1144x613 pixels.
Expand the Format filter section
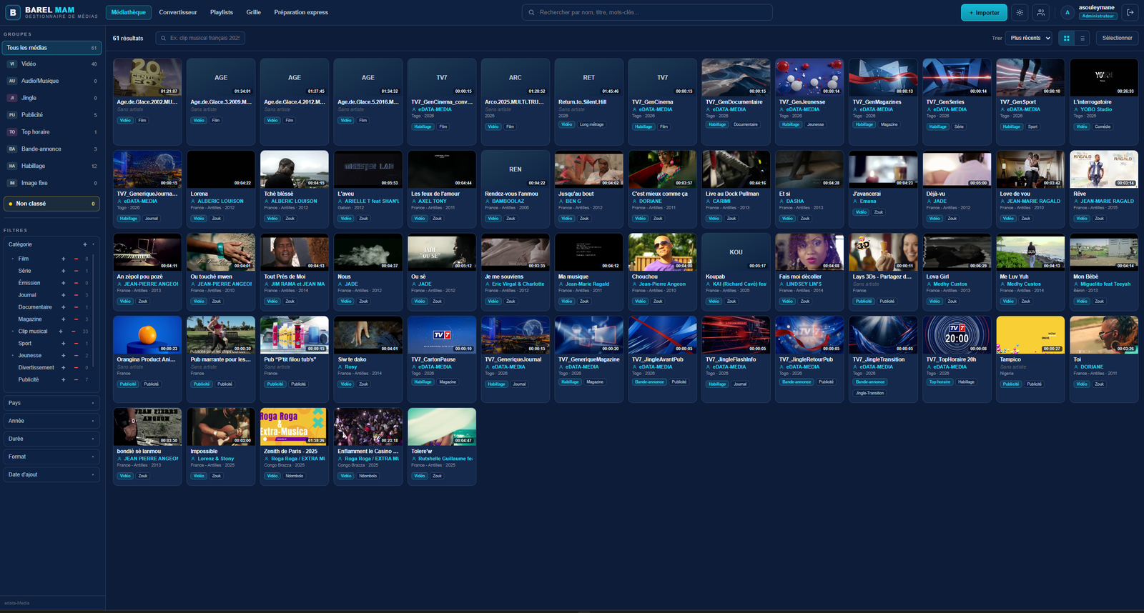coord(51,457)
